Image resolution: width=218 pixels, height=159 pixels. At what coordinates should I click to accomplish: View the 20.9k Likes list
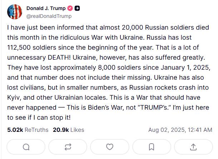tap(68, 130)
